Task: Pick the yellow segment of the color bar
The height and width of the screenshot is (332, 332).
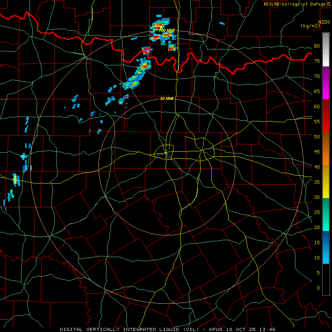Action: 326,181
